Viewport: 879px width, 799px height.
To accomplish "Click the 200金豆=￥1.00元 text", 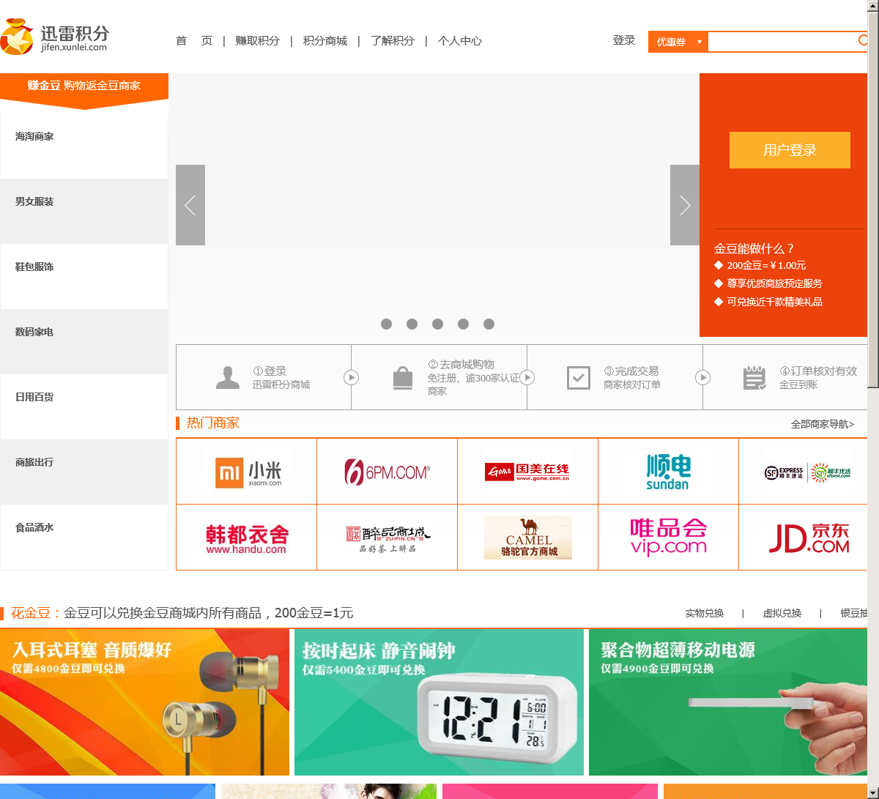I will (766, 266).
